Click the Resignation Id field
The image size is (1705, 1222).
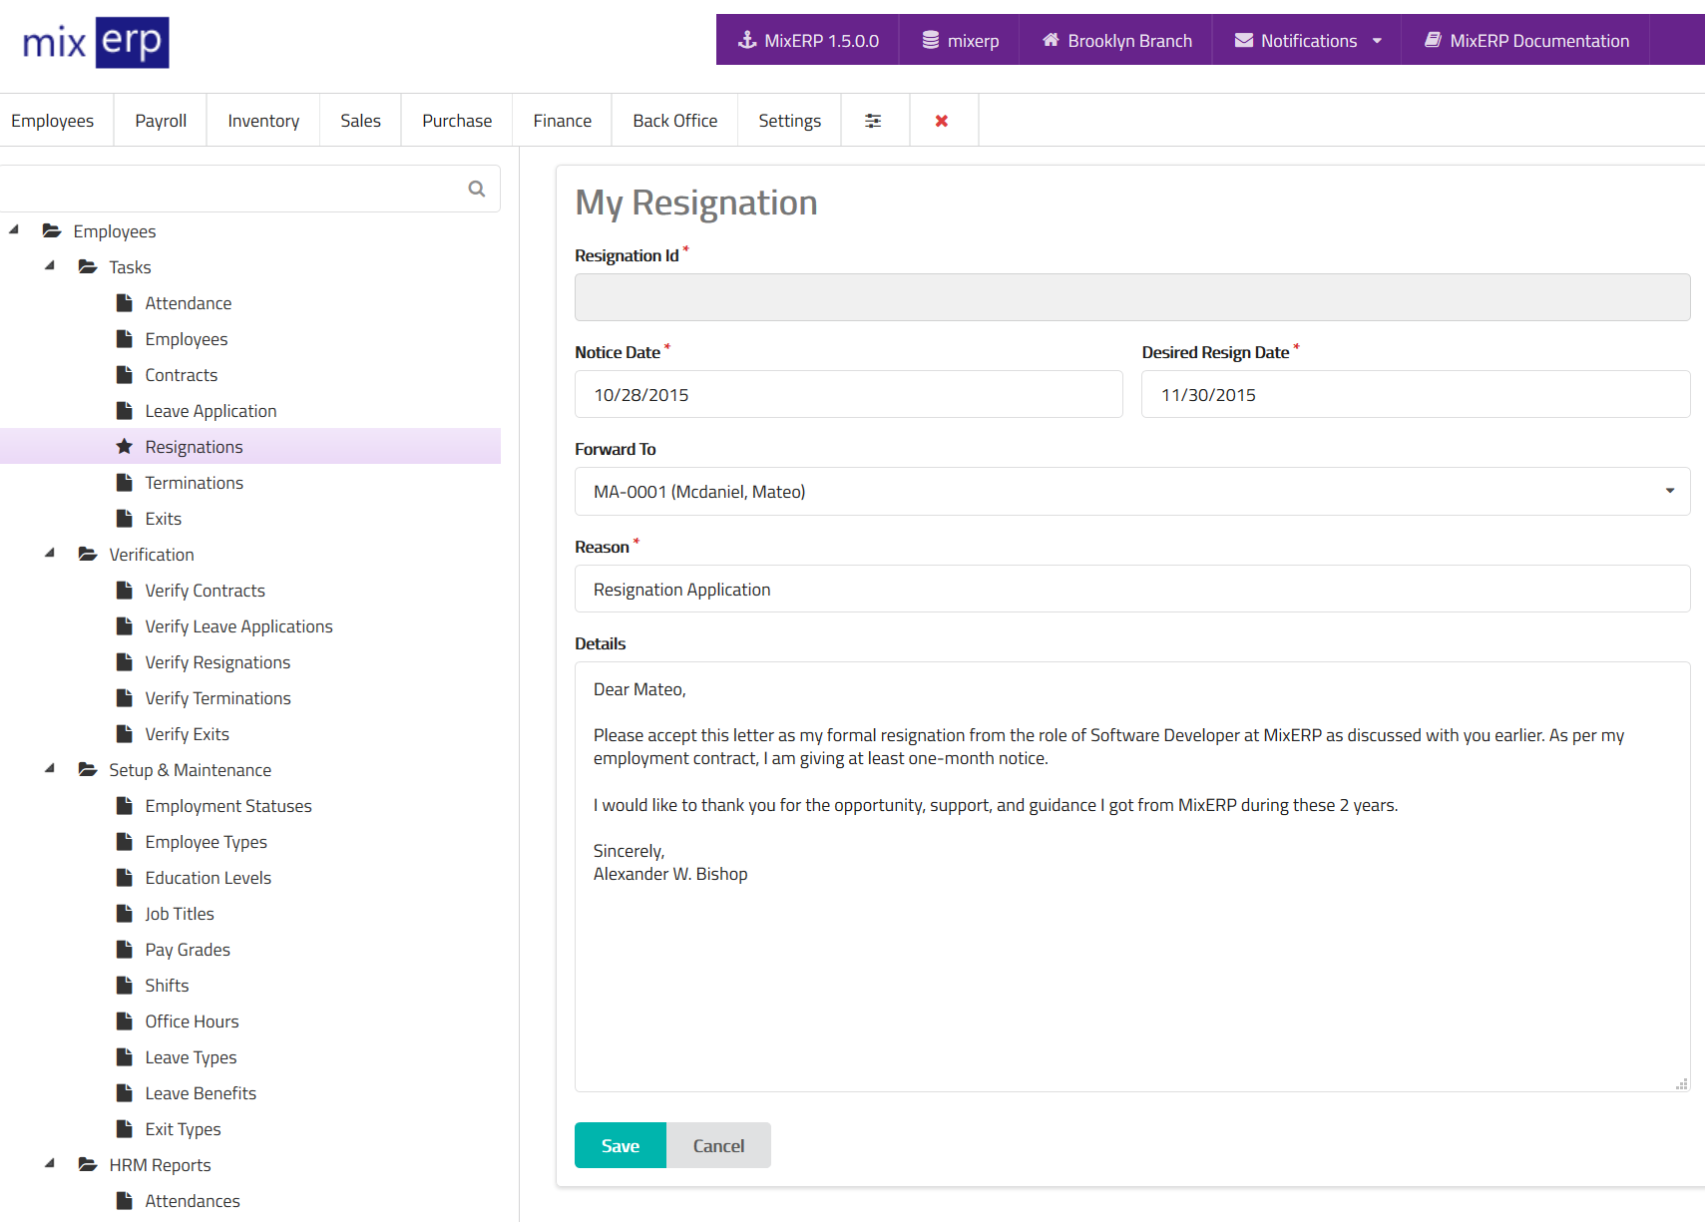coord(1132,297)
